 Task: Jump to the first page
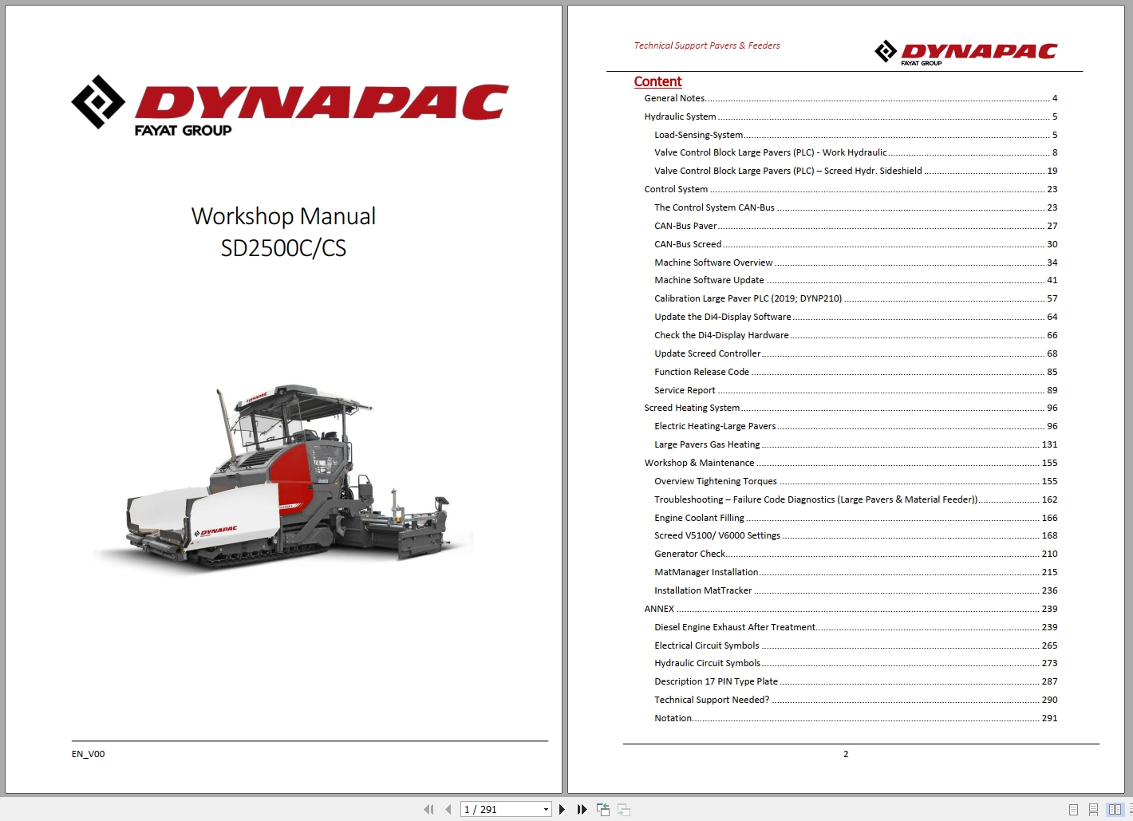pos(428,809)
